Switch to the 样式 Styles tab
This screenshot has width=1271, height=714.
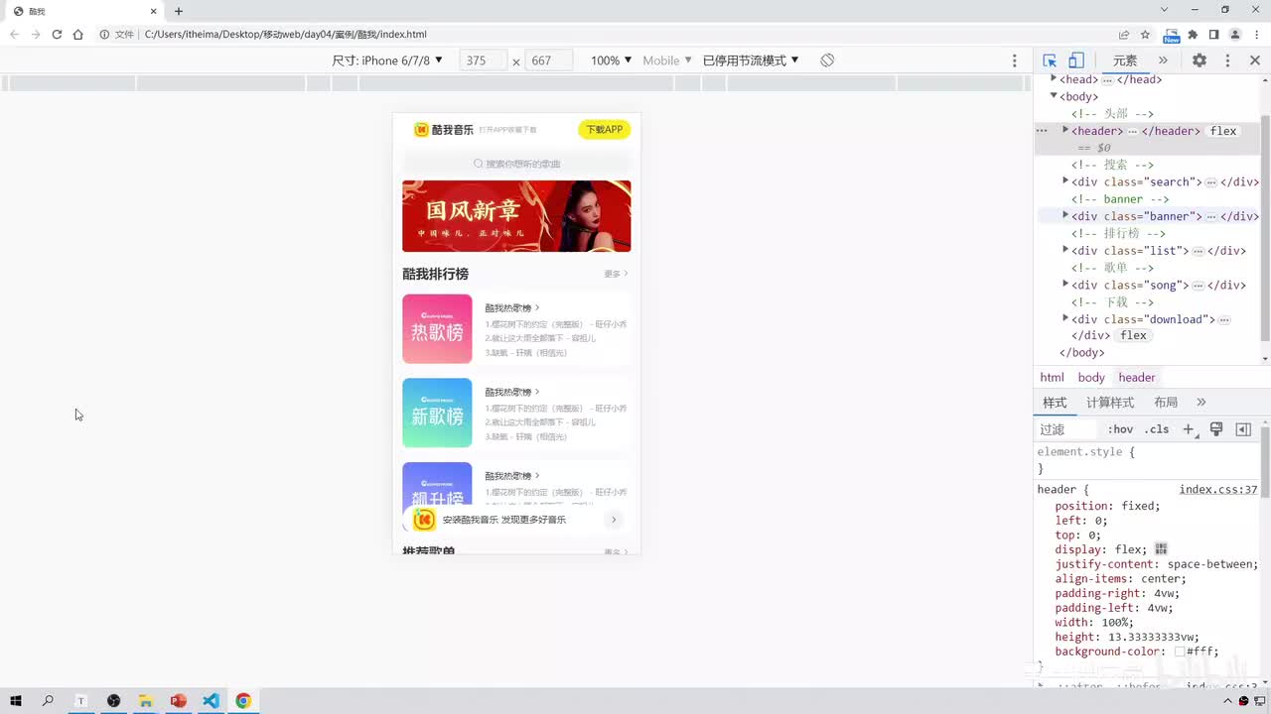1055,403
